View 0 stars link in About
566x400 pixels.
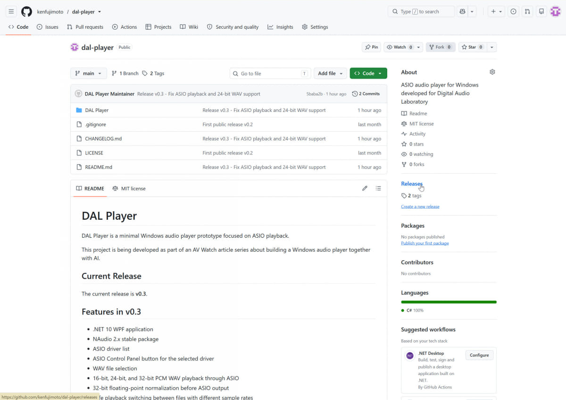412,144
